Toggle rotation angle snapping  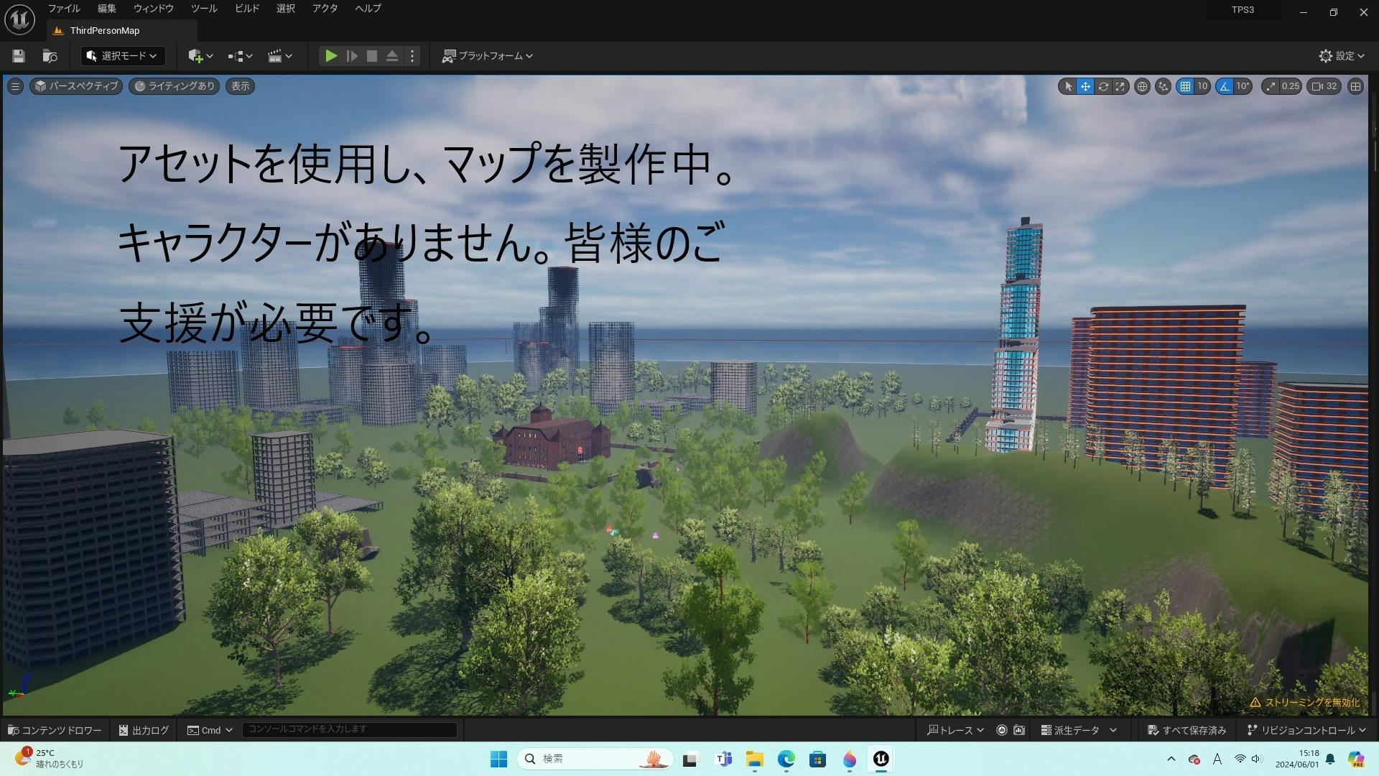click(1225, 86)
